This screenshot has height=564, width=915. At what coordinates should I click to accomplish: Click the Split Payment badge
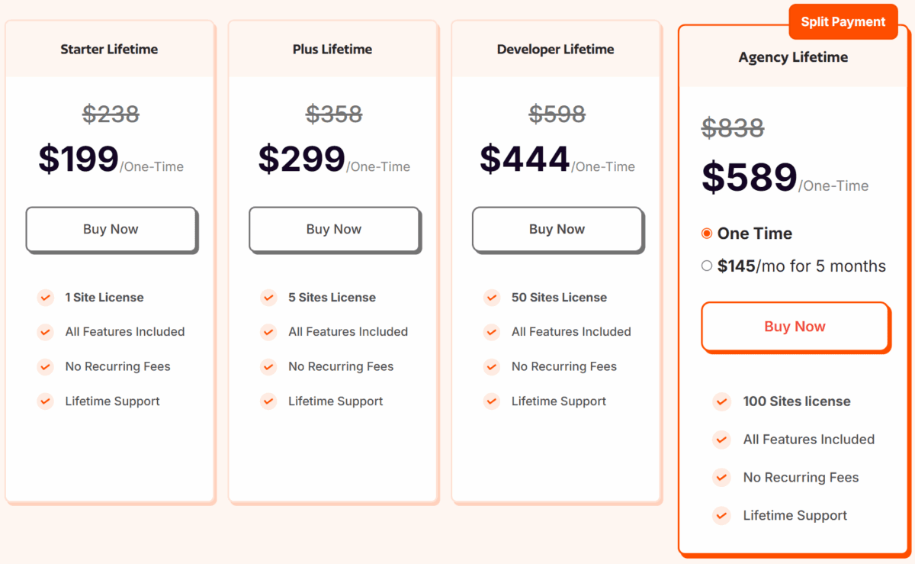843,21
